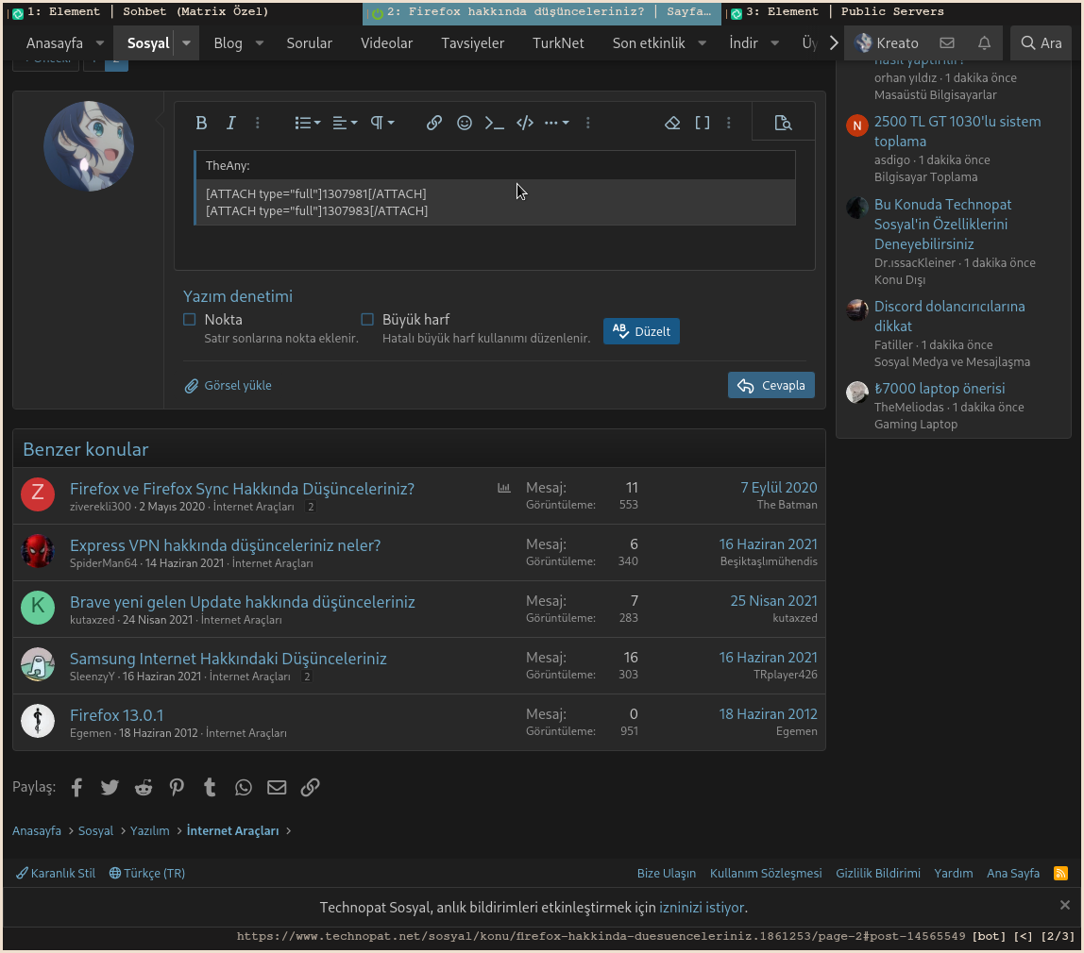Open the list formatting dropdown
The height and width of the screenshot is (953, 1084).
click(307, 123)
